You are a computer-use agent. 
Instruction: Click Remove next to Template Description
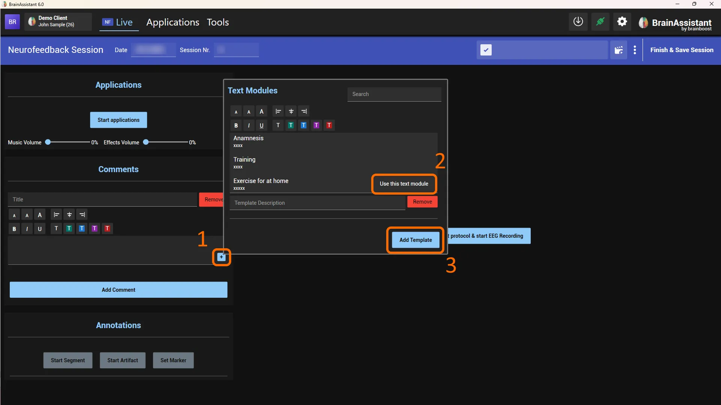(422, 202)
